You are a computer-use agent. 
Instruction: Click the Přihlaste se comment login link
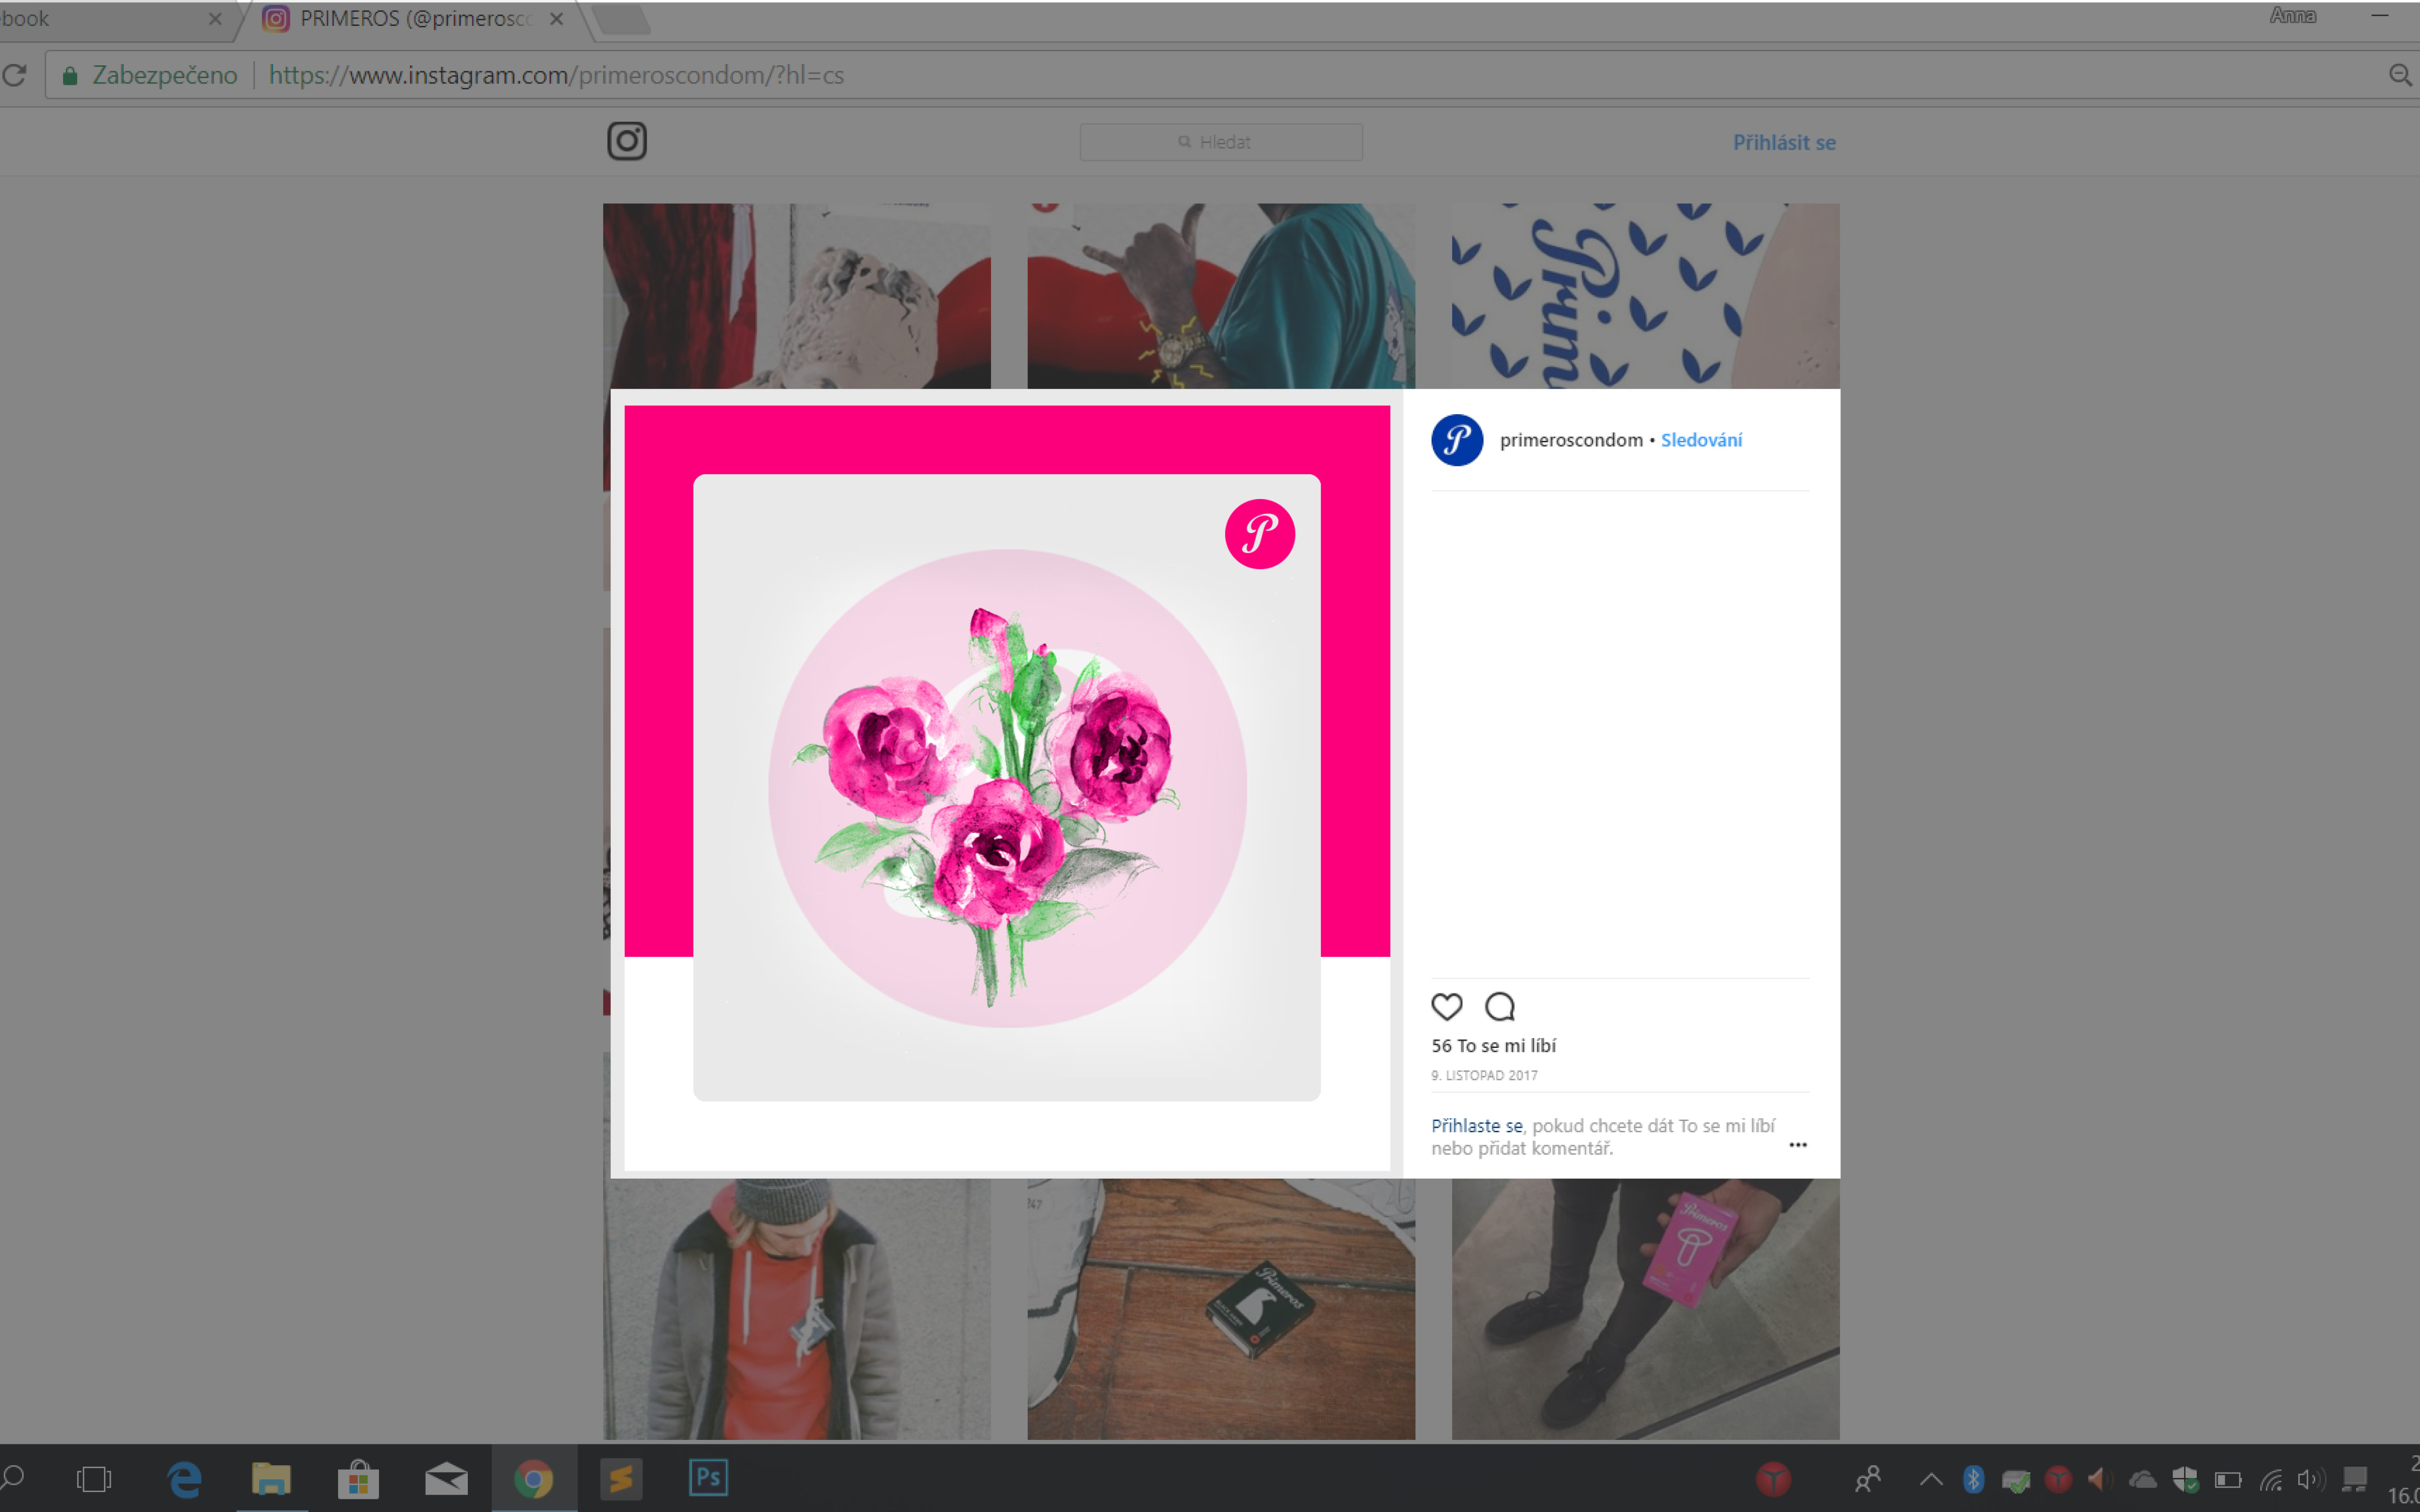[1476, 1126]
